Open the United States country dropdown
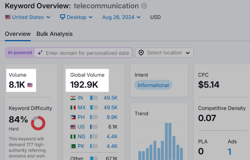250x160 pixels. point(28,17)
